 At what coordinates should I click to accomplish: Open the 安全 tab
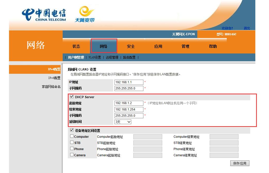tap(131, 46)
